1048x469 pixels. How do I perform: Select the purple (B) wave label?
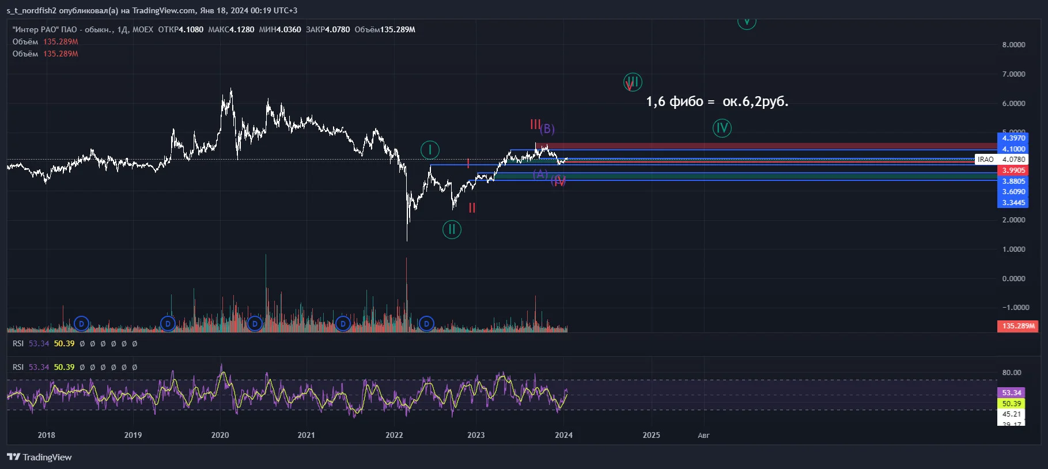click(547, 129)
